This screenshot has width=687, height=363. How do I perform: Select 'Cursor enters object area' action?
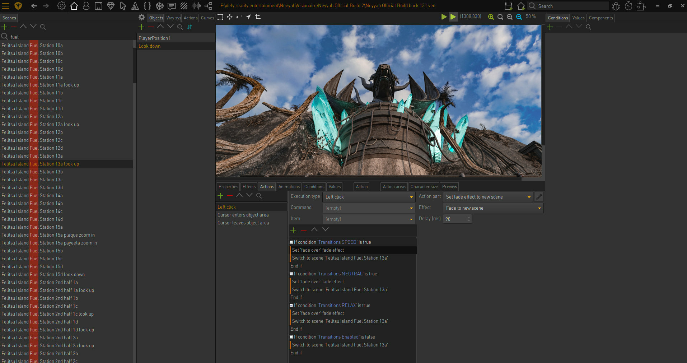click(243, 215)
